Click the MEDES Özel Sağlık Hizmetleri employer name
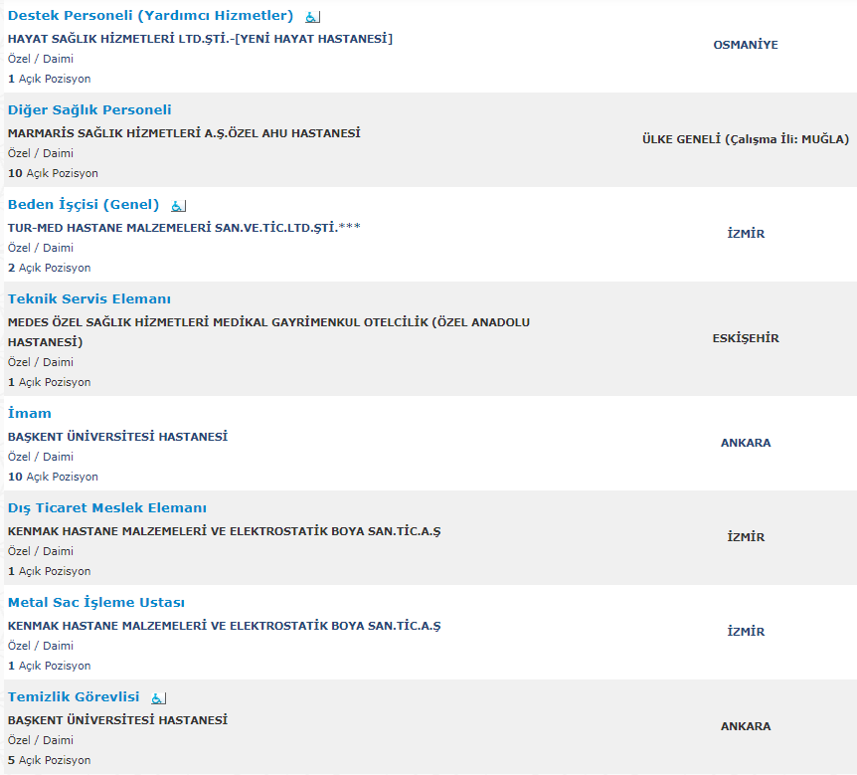 click(268, 322)
